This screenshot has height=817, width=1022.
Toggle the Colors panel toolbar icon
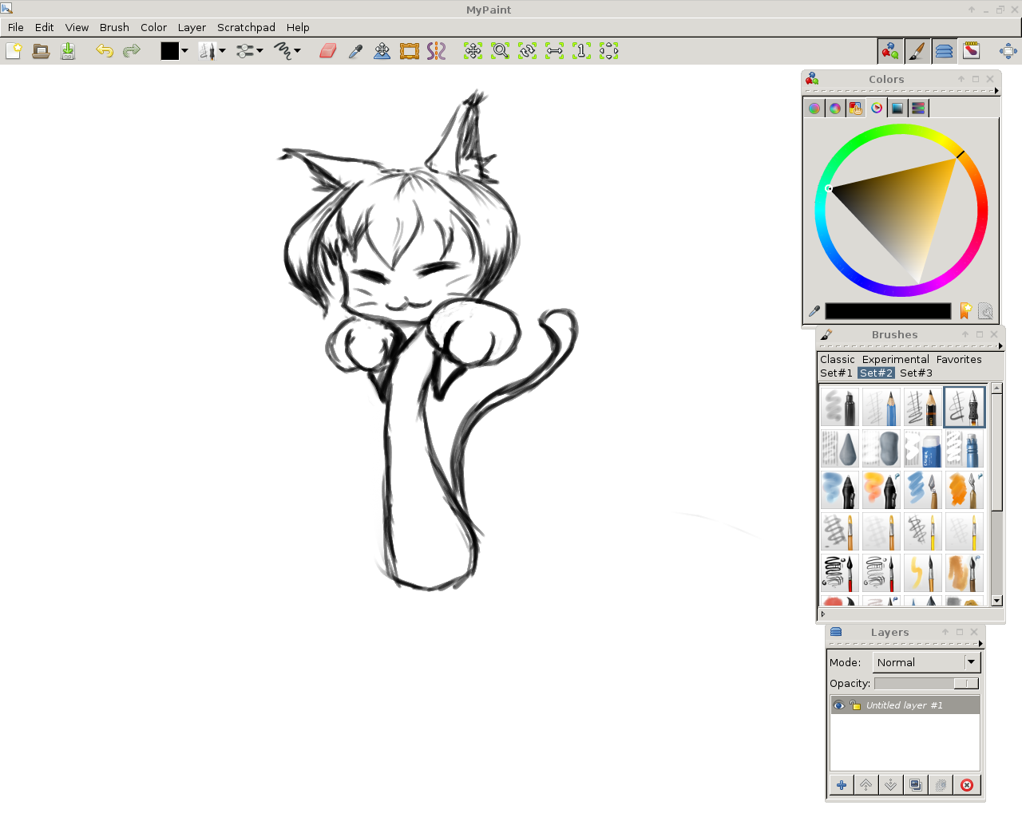(889, 50)
